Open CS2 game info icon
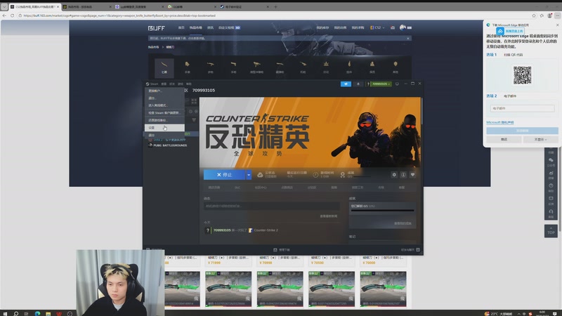Image resolution: width=562 pixels, height=316 pixels. (403, 174)
